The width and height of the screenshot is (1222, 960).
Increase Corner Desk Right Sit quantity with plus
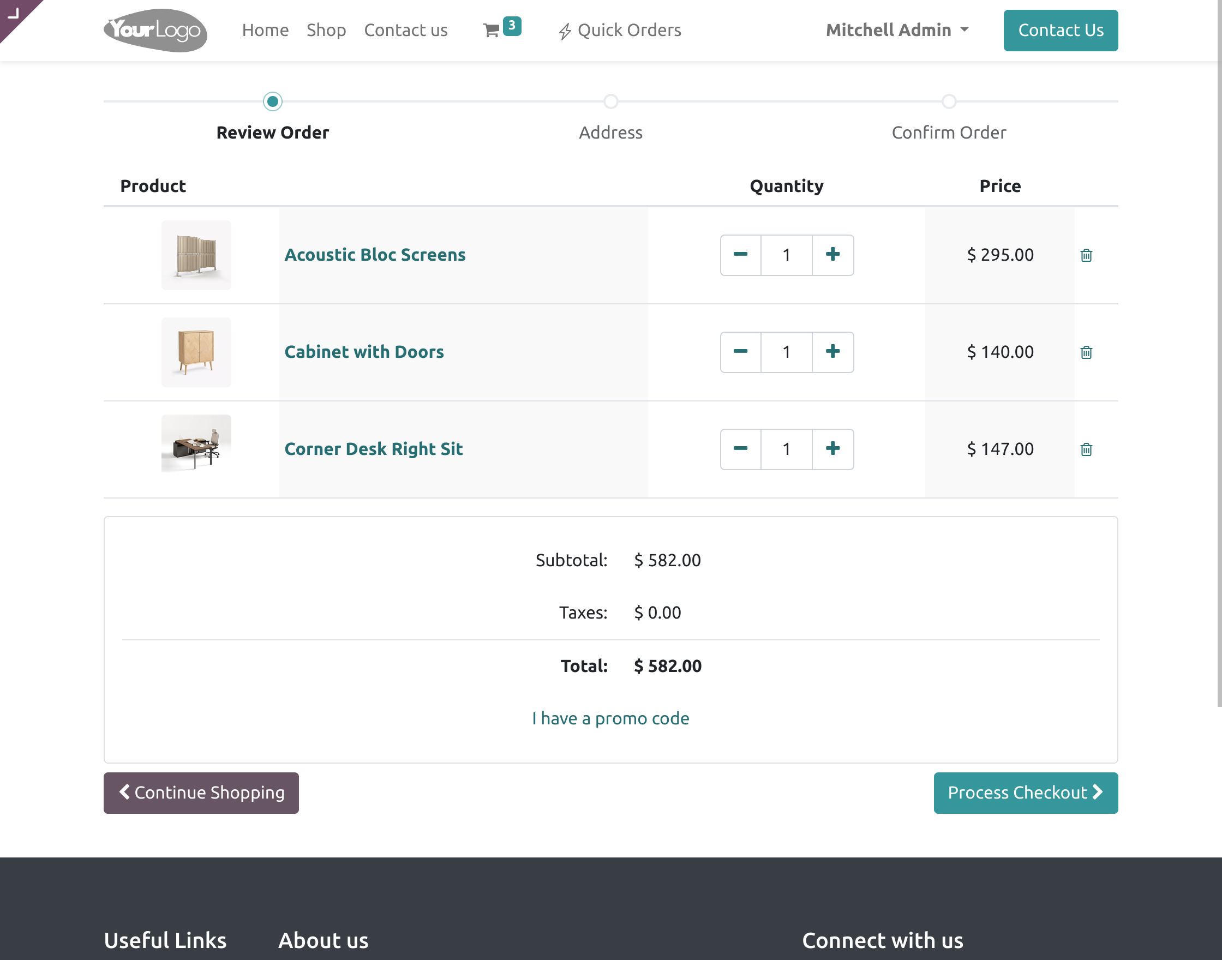pos(832,449)
